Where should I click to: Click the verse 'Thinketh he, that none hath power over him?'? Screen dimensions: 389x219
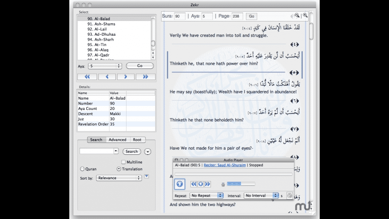214,63
